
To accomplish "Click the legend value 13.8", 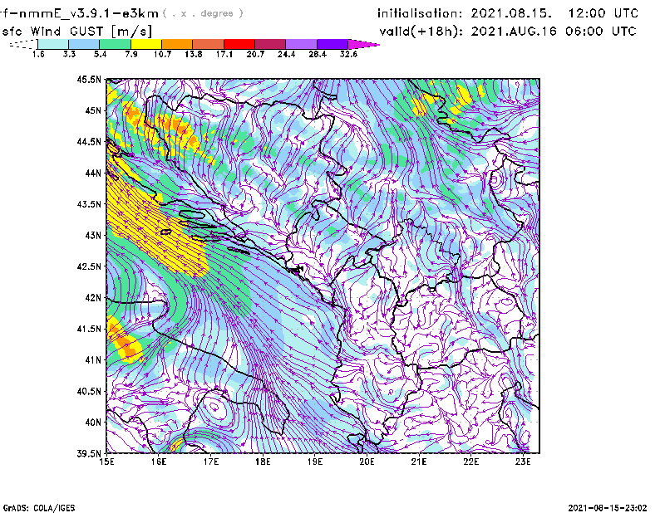I will (194, 54).
